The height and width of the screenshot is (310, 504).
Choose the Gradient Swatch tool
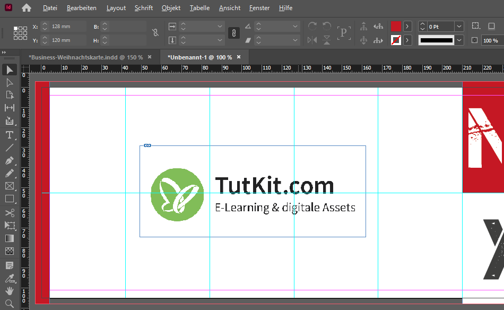point(10,238)
